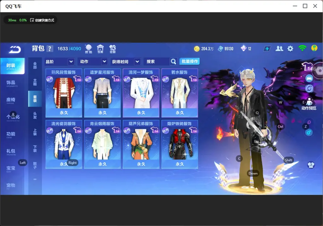Show the 下装 bottoms sub-category
The height and width of the screenshot is (226, 323).
click(35, 149)
